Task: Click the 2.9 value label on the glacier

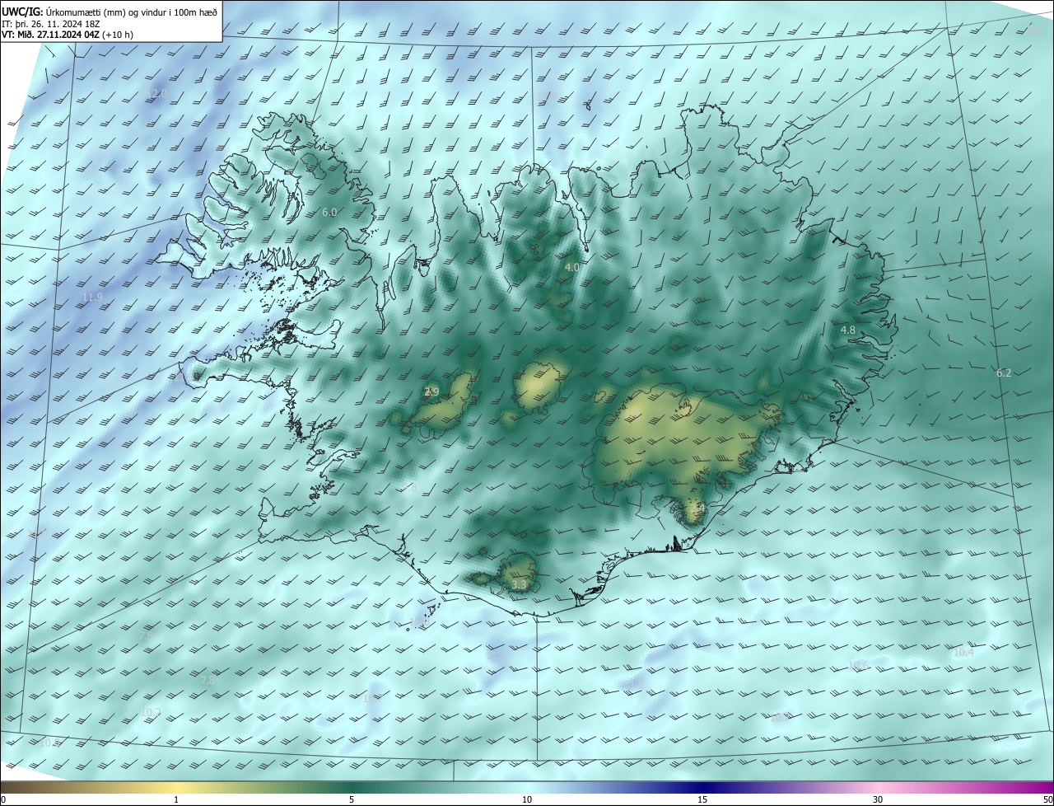Action: [x=431, y=391]
